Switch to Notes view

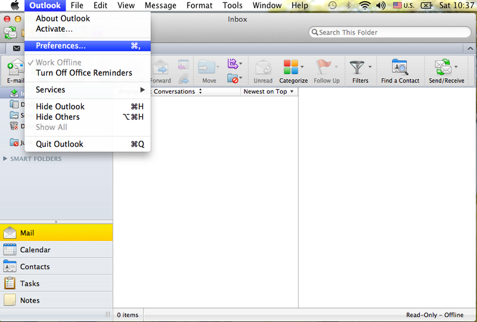coord(56,300)
